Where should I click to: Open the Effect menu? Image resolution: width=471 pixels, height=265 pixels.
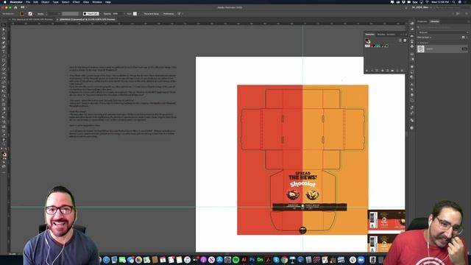click(x=76, y=1)
